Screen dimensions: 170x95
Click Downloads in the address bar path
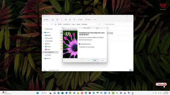84,24
